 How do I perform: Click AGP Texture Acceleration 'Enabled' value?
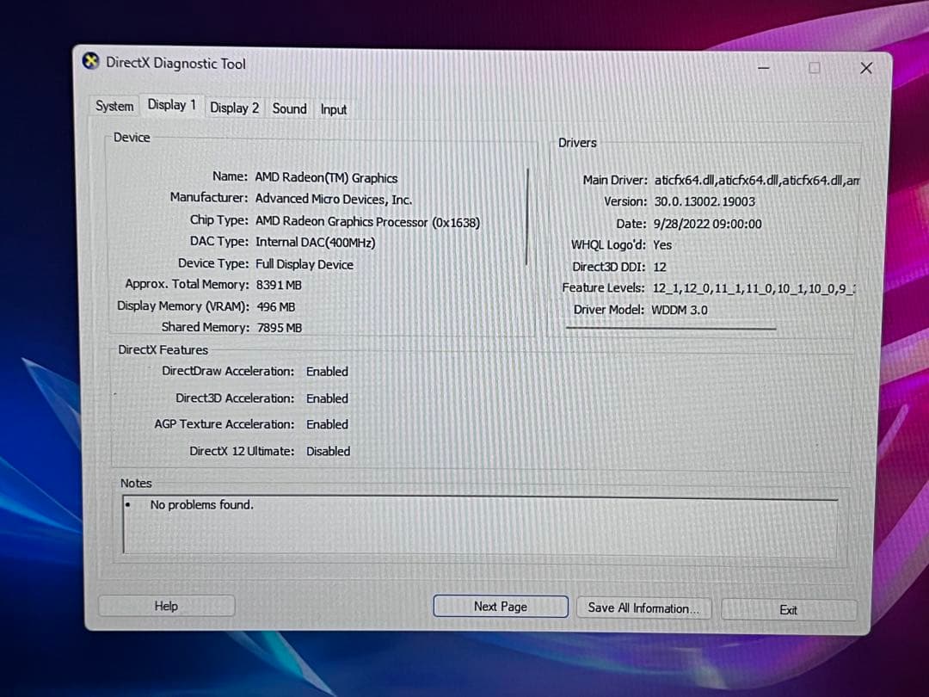click(327, 424)
